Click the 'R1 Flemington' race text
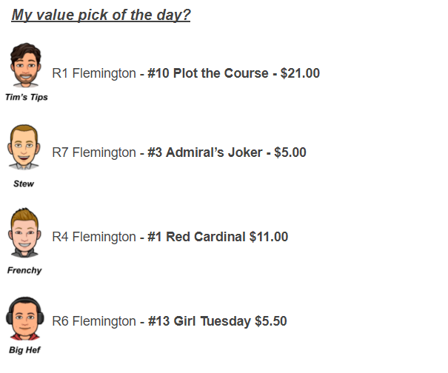 [94, 73]
